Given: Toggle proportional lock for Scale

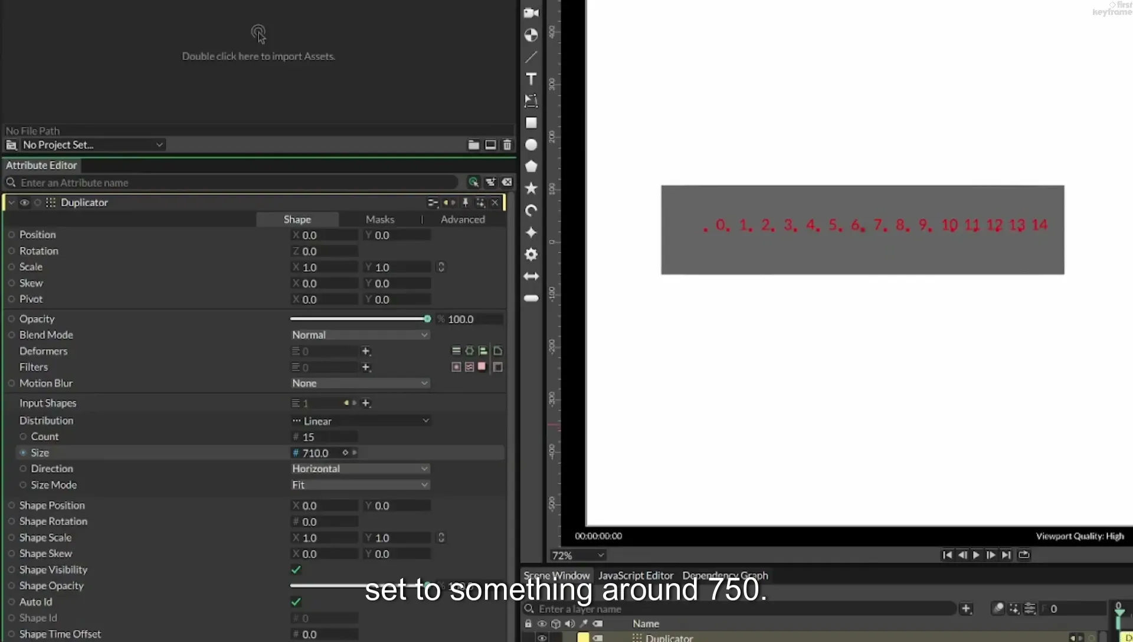Looking at the screenshot, I should [x=441, y=267].
